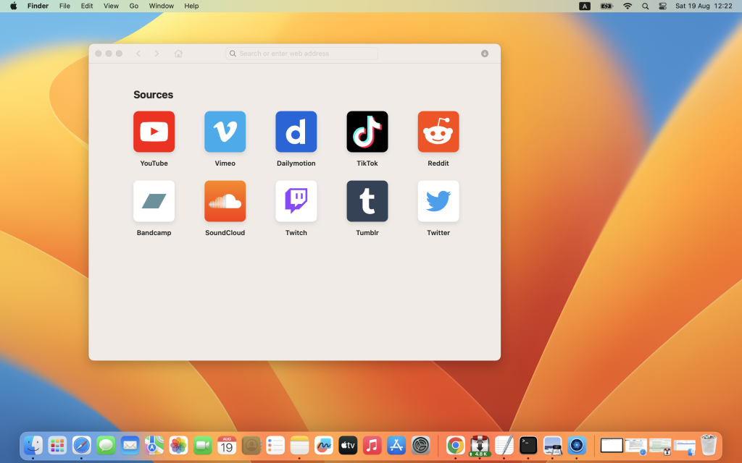
Task: Open the downloader app with 4.8K badge
Action: click(x=480, y=445)
